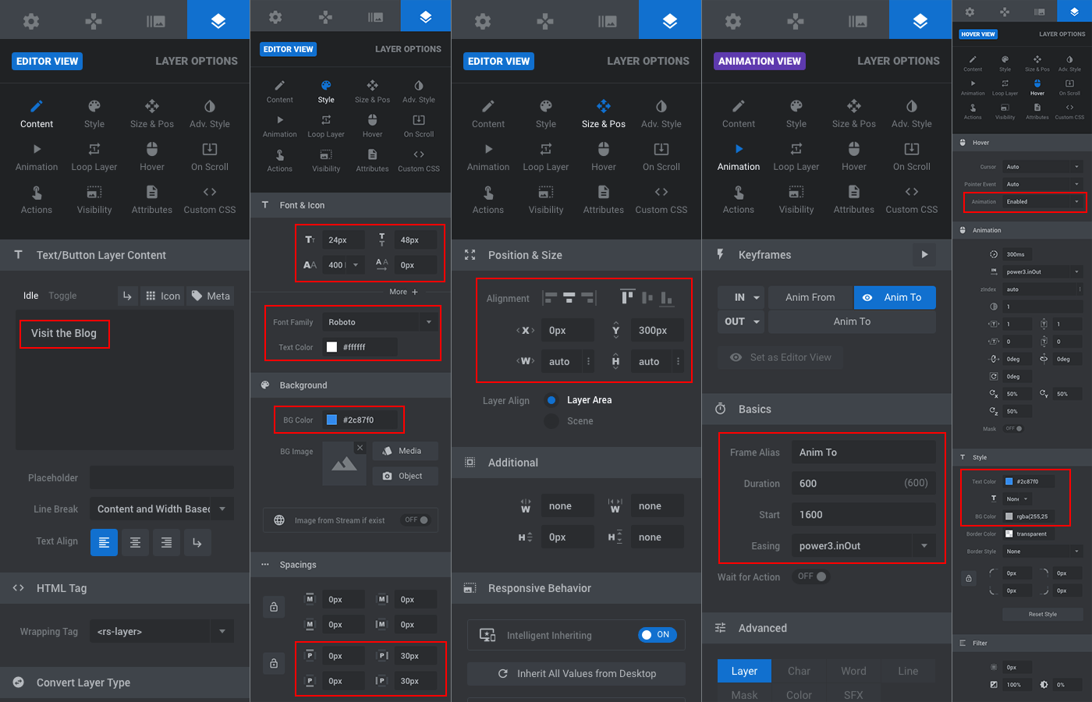
Task: Switch to the Anim From keyframe
Action: (810, 297)
